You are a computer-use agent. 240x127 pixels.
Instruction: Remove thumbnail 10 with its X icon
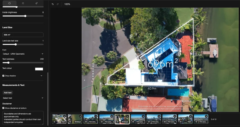click(x=206, y=116)
